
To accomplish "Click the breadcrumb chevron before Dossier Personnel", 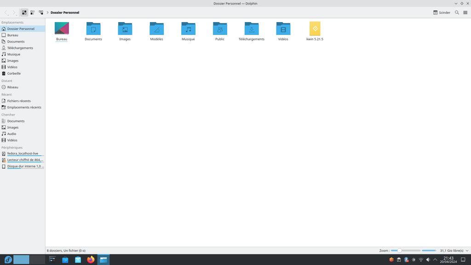I will (47, 12).
